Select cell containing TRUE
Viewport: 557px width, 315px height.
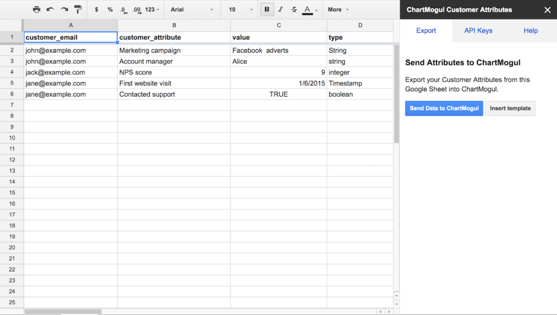[279, 94]
